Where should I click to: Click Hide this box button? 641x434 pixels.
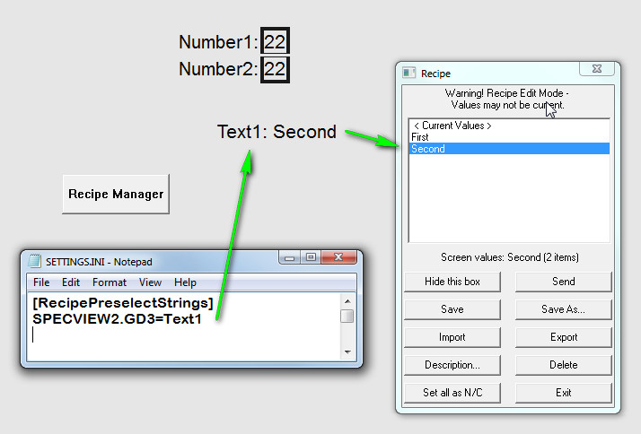tap(452, 282)
